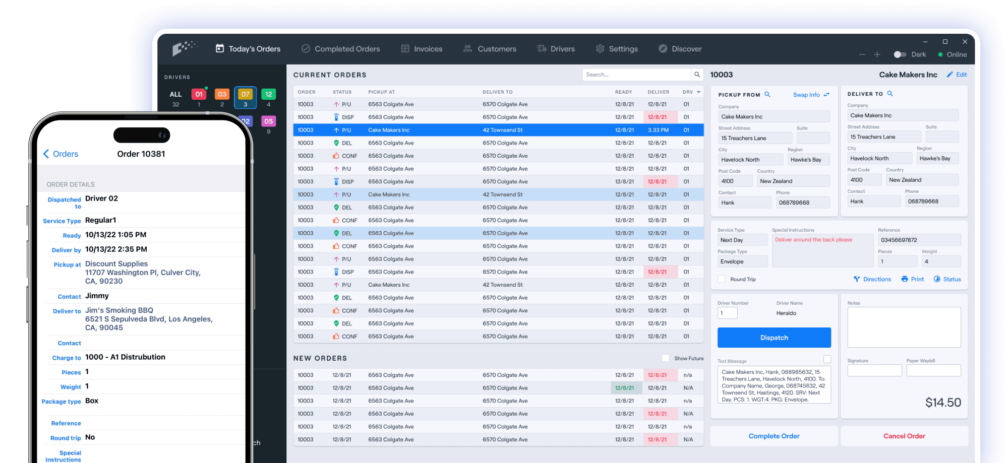Enable the Show Future checkbox

click(666, 358)
